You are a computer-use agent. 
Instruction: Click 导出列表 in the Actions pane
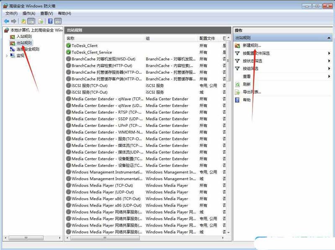[251, 92]
